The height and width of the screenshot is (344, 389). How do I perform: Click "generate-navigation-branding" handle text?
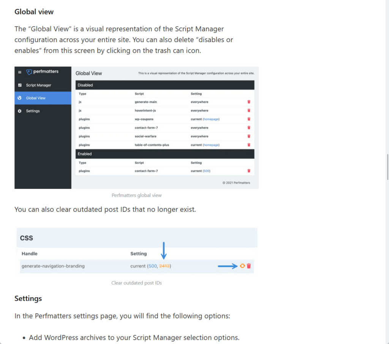point(53,266)
